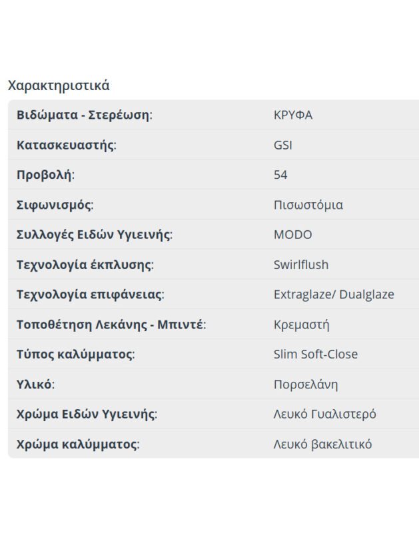This screenshot has width=419, height=534.
Task: Open the GSI manufacturer value
Action: 282,145
